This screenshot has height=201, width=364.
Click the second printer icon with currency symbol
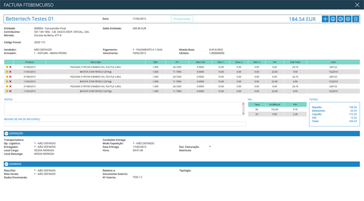click(x=340, y=19)
